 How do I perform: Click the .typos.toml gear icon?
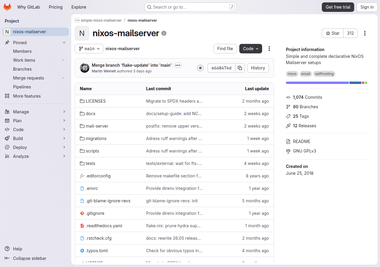[82, 251]
